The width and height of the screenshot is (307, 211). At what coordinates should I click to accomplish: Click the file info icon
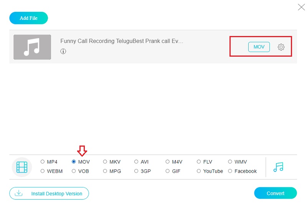[x=63, y=51]
